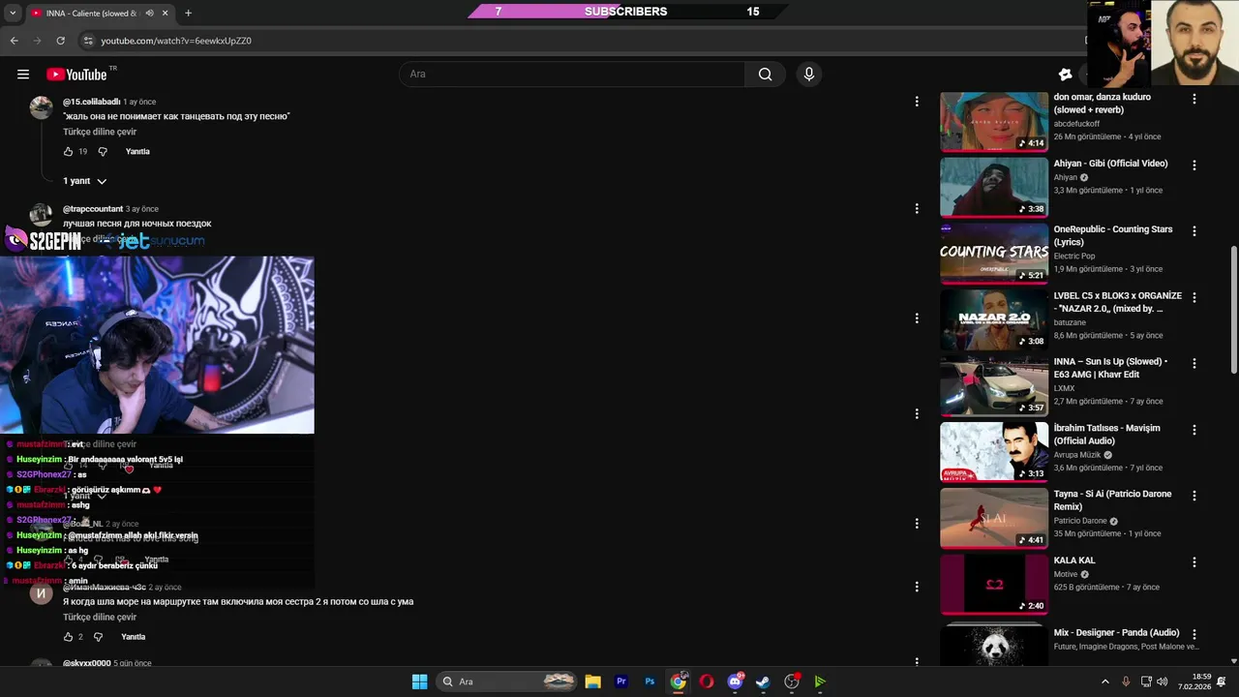Open more options for Mavişim video

[x=1194, y=430]
